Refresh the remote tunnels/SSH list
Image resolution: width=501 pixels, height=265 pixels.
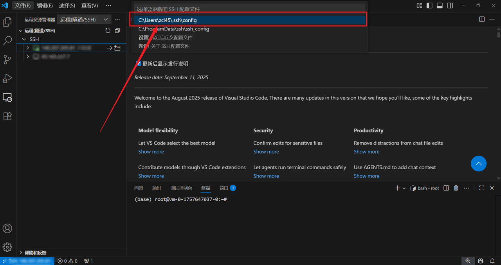[x=108, y=30]
